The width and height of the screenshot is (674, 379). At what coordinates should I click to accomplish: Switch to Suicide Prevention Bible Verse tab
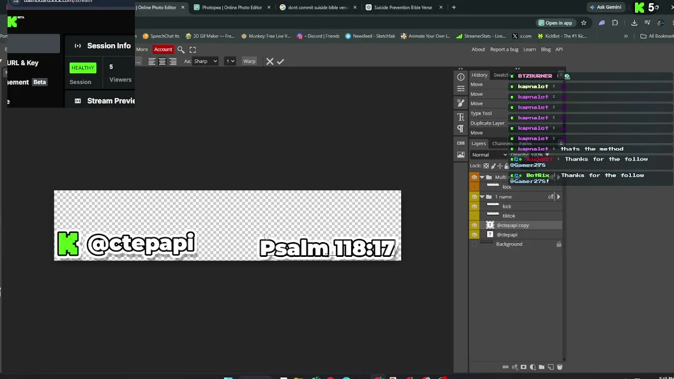click(403, 7)
